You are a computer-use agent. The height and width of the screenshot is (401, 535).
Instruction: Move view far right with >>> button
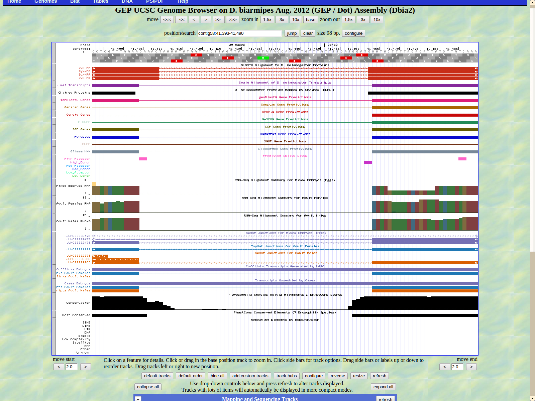pyautogui.click(x=233, y=20)
